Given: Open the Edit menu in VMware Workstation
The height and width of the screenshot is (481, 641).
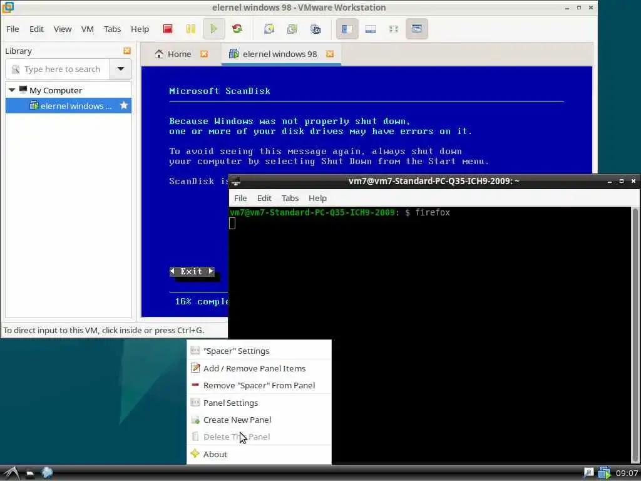Looking at the screenshot, I should 36,29.
